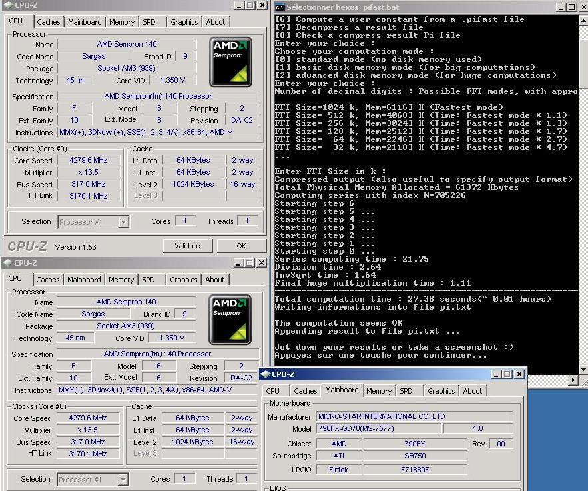
Task: Click Instructions field in lower-left CPU-Z
Action: coord(157,390)
